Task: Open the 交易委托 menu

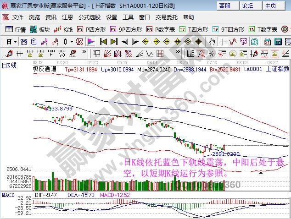Action: point(167,17)
